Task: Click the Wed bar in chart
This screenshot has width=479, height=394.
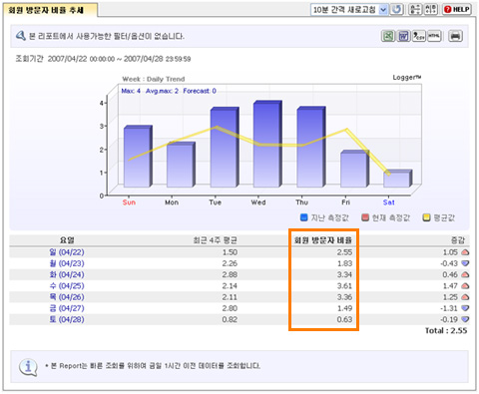Action: pyautogui.click(x=266, y=144)
